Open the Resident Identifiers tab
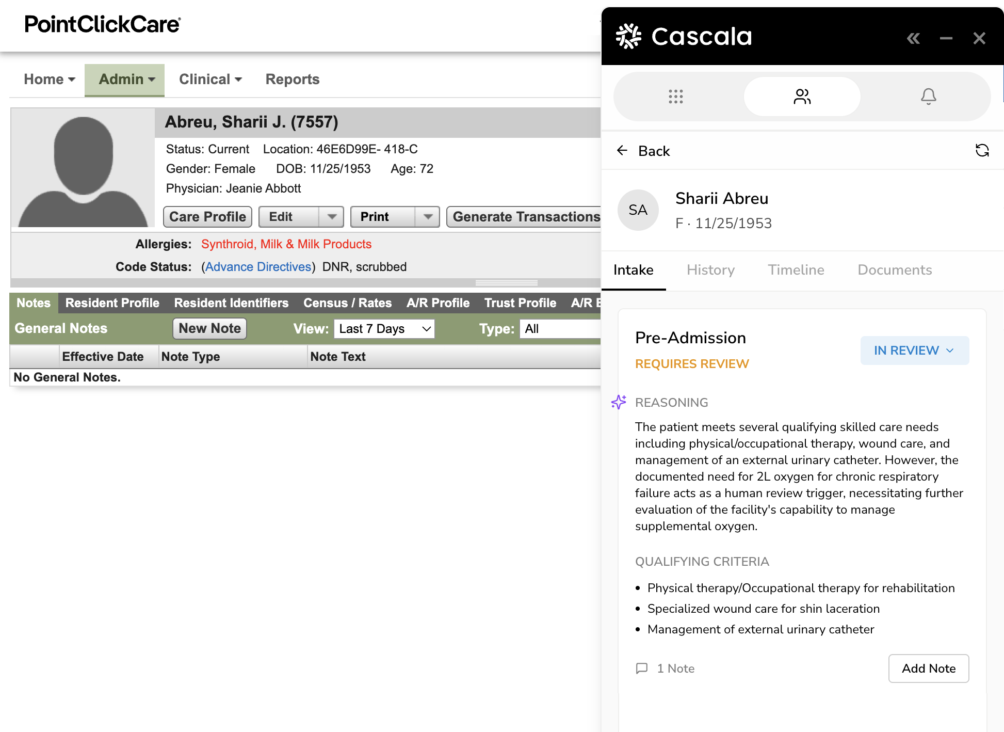 point(231,303)
